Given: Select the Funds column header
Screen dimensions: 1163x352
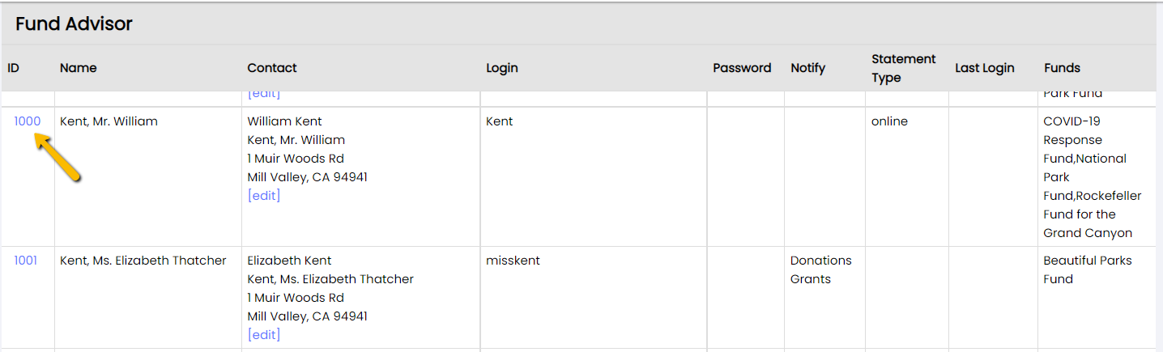Looking at the screenshot, I should pyautogui.click(x=1063, y=68).
